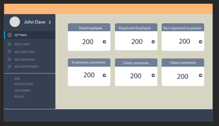
Task: Click the Employees comments card header
Action: coord(89,63)
